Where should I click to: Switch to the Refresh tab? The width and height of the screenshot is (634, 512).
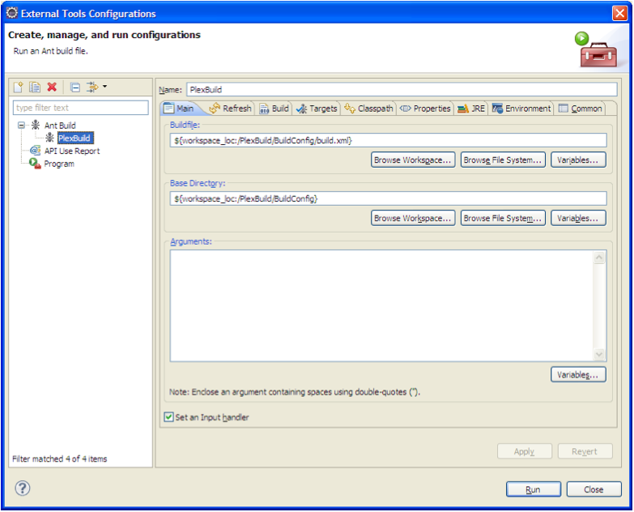[231, 109]
